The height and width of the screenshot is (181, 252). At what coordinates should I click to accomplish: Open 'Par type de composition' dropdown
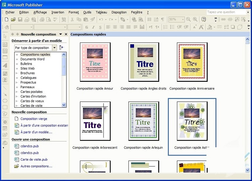tap(54, 48)
